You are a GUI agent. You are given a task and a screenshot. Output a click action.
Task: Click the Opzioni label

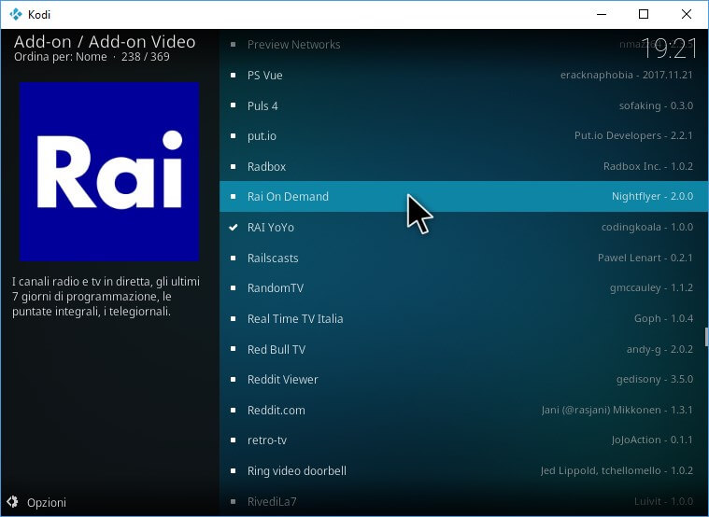[47, 503]
